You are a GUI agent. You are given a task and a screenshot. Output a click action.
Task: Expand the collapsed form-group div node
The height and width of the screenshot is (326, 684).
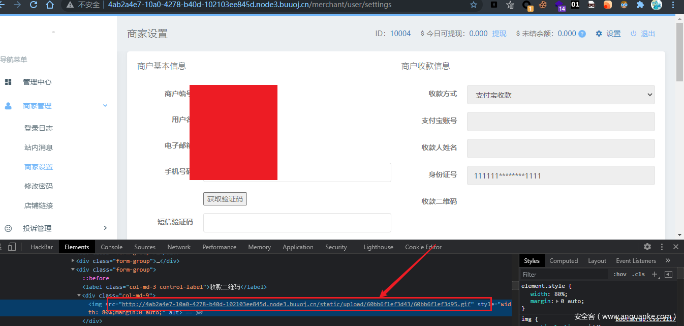[x=73, y=261]
